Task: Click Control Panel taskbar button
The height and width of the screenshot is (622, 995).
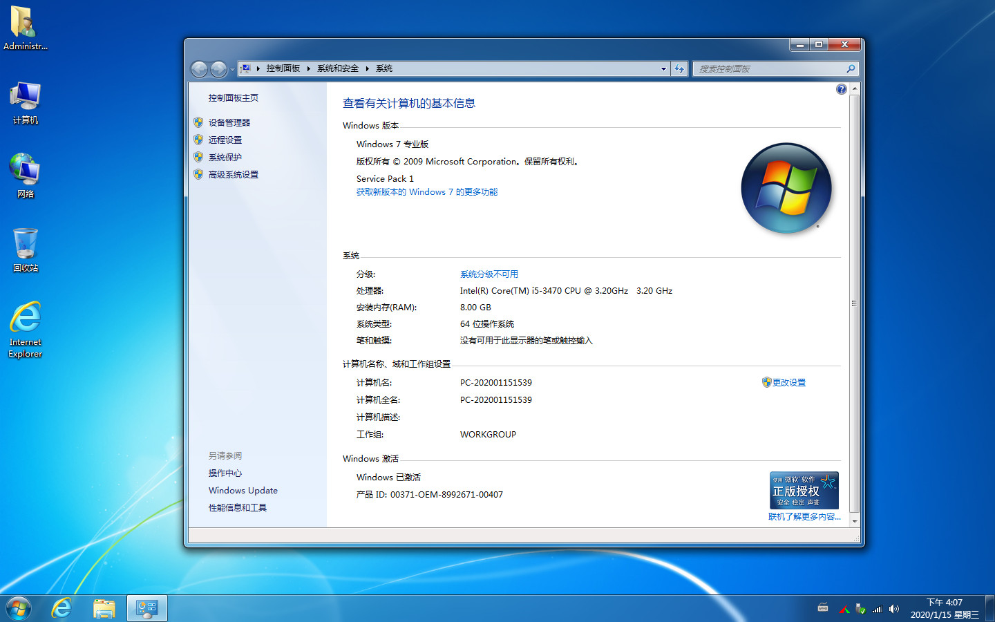Action: click(x=147, y=608)
